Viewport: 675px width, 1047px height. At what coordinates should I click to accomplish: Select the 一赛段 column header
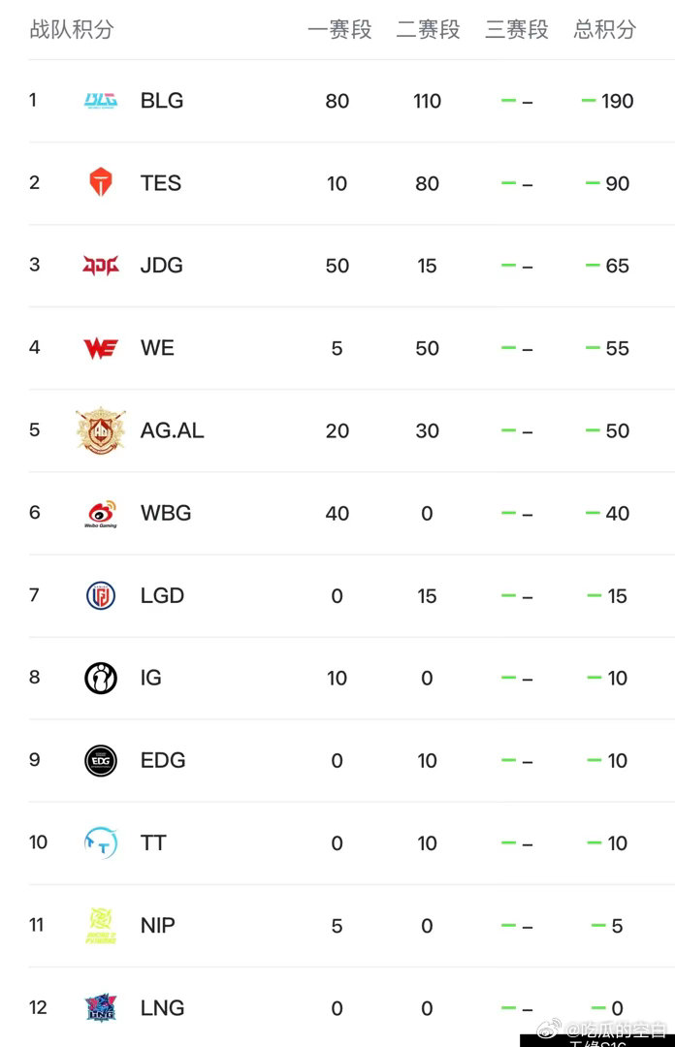[x=339, y=29]
